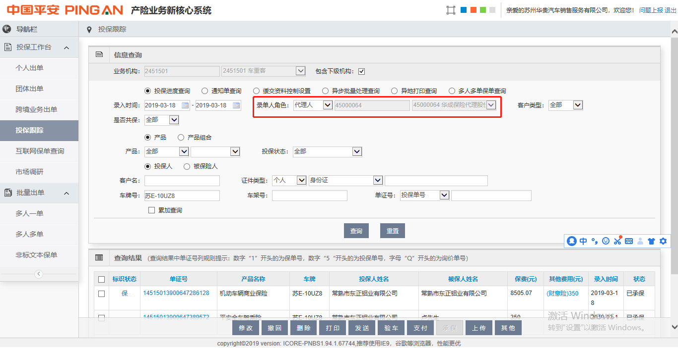This screenshot has width=678, height=348.
Task: Open 录单人角色 代理人 dropdown
Action: [313, 105]
